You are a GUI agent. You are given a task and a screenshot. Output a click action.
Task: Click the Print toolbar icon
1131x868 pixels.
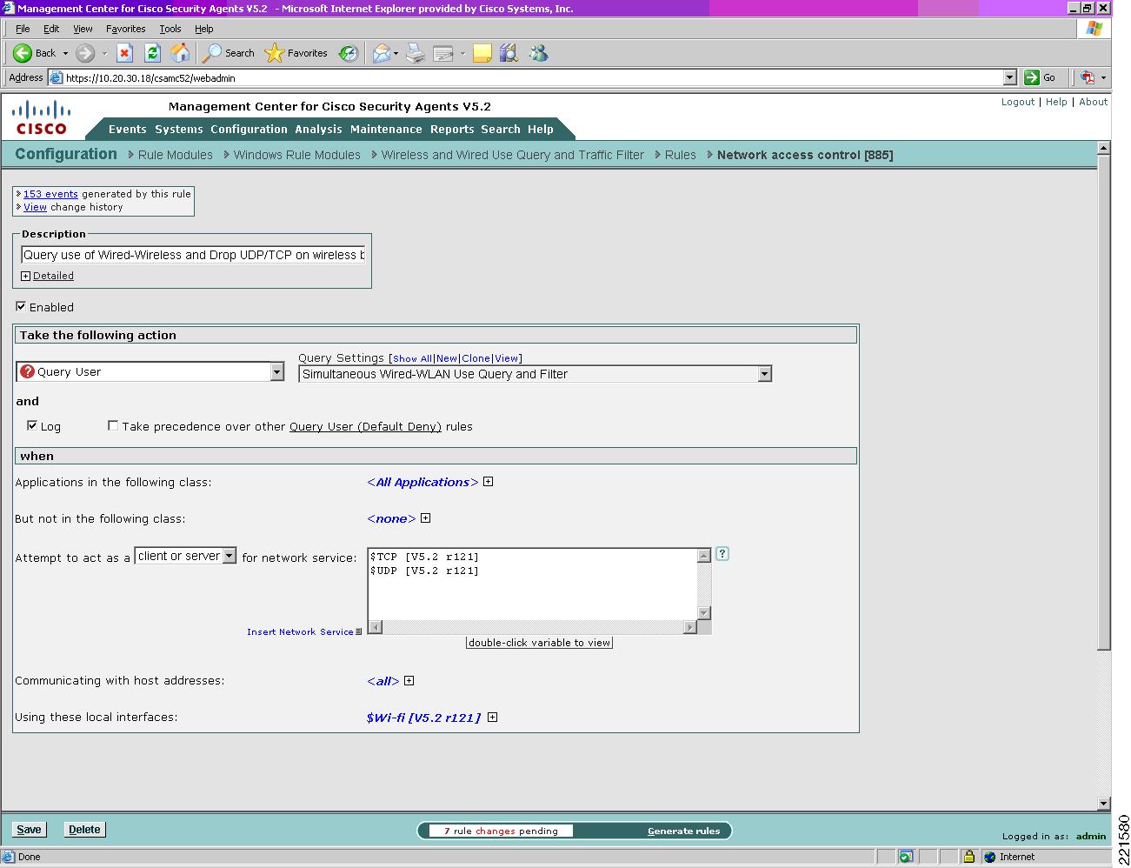pos(416,54)
